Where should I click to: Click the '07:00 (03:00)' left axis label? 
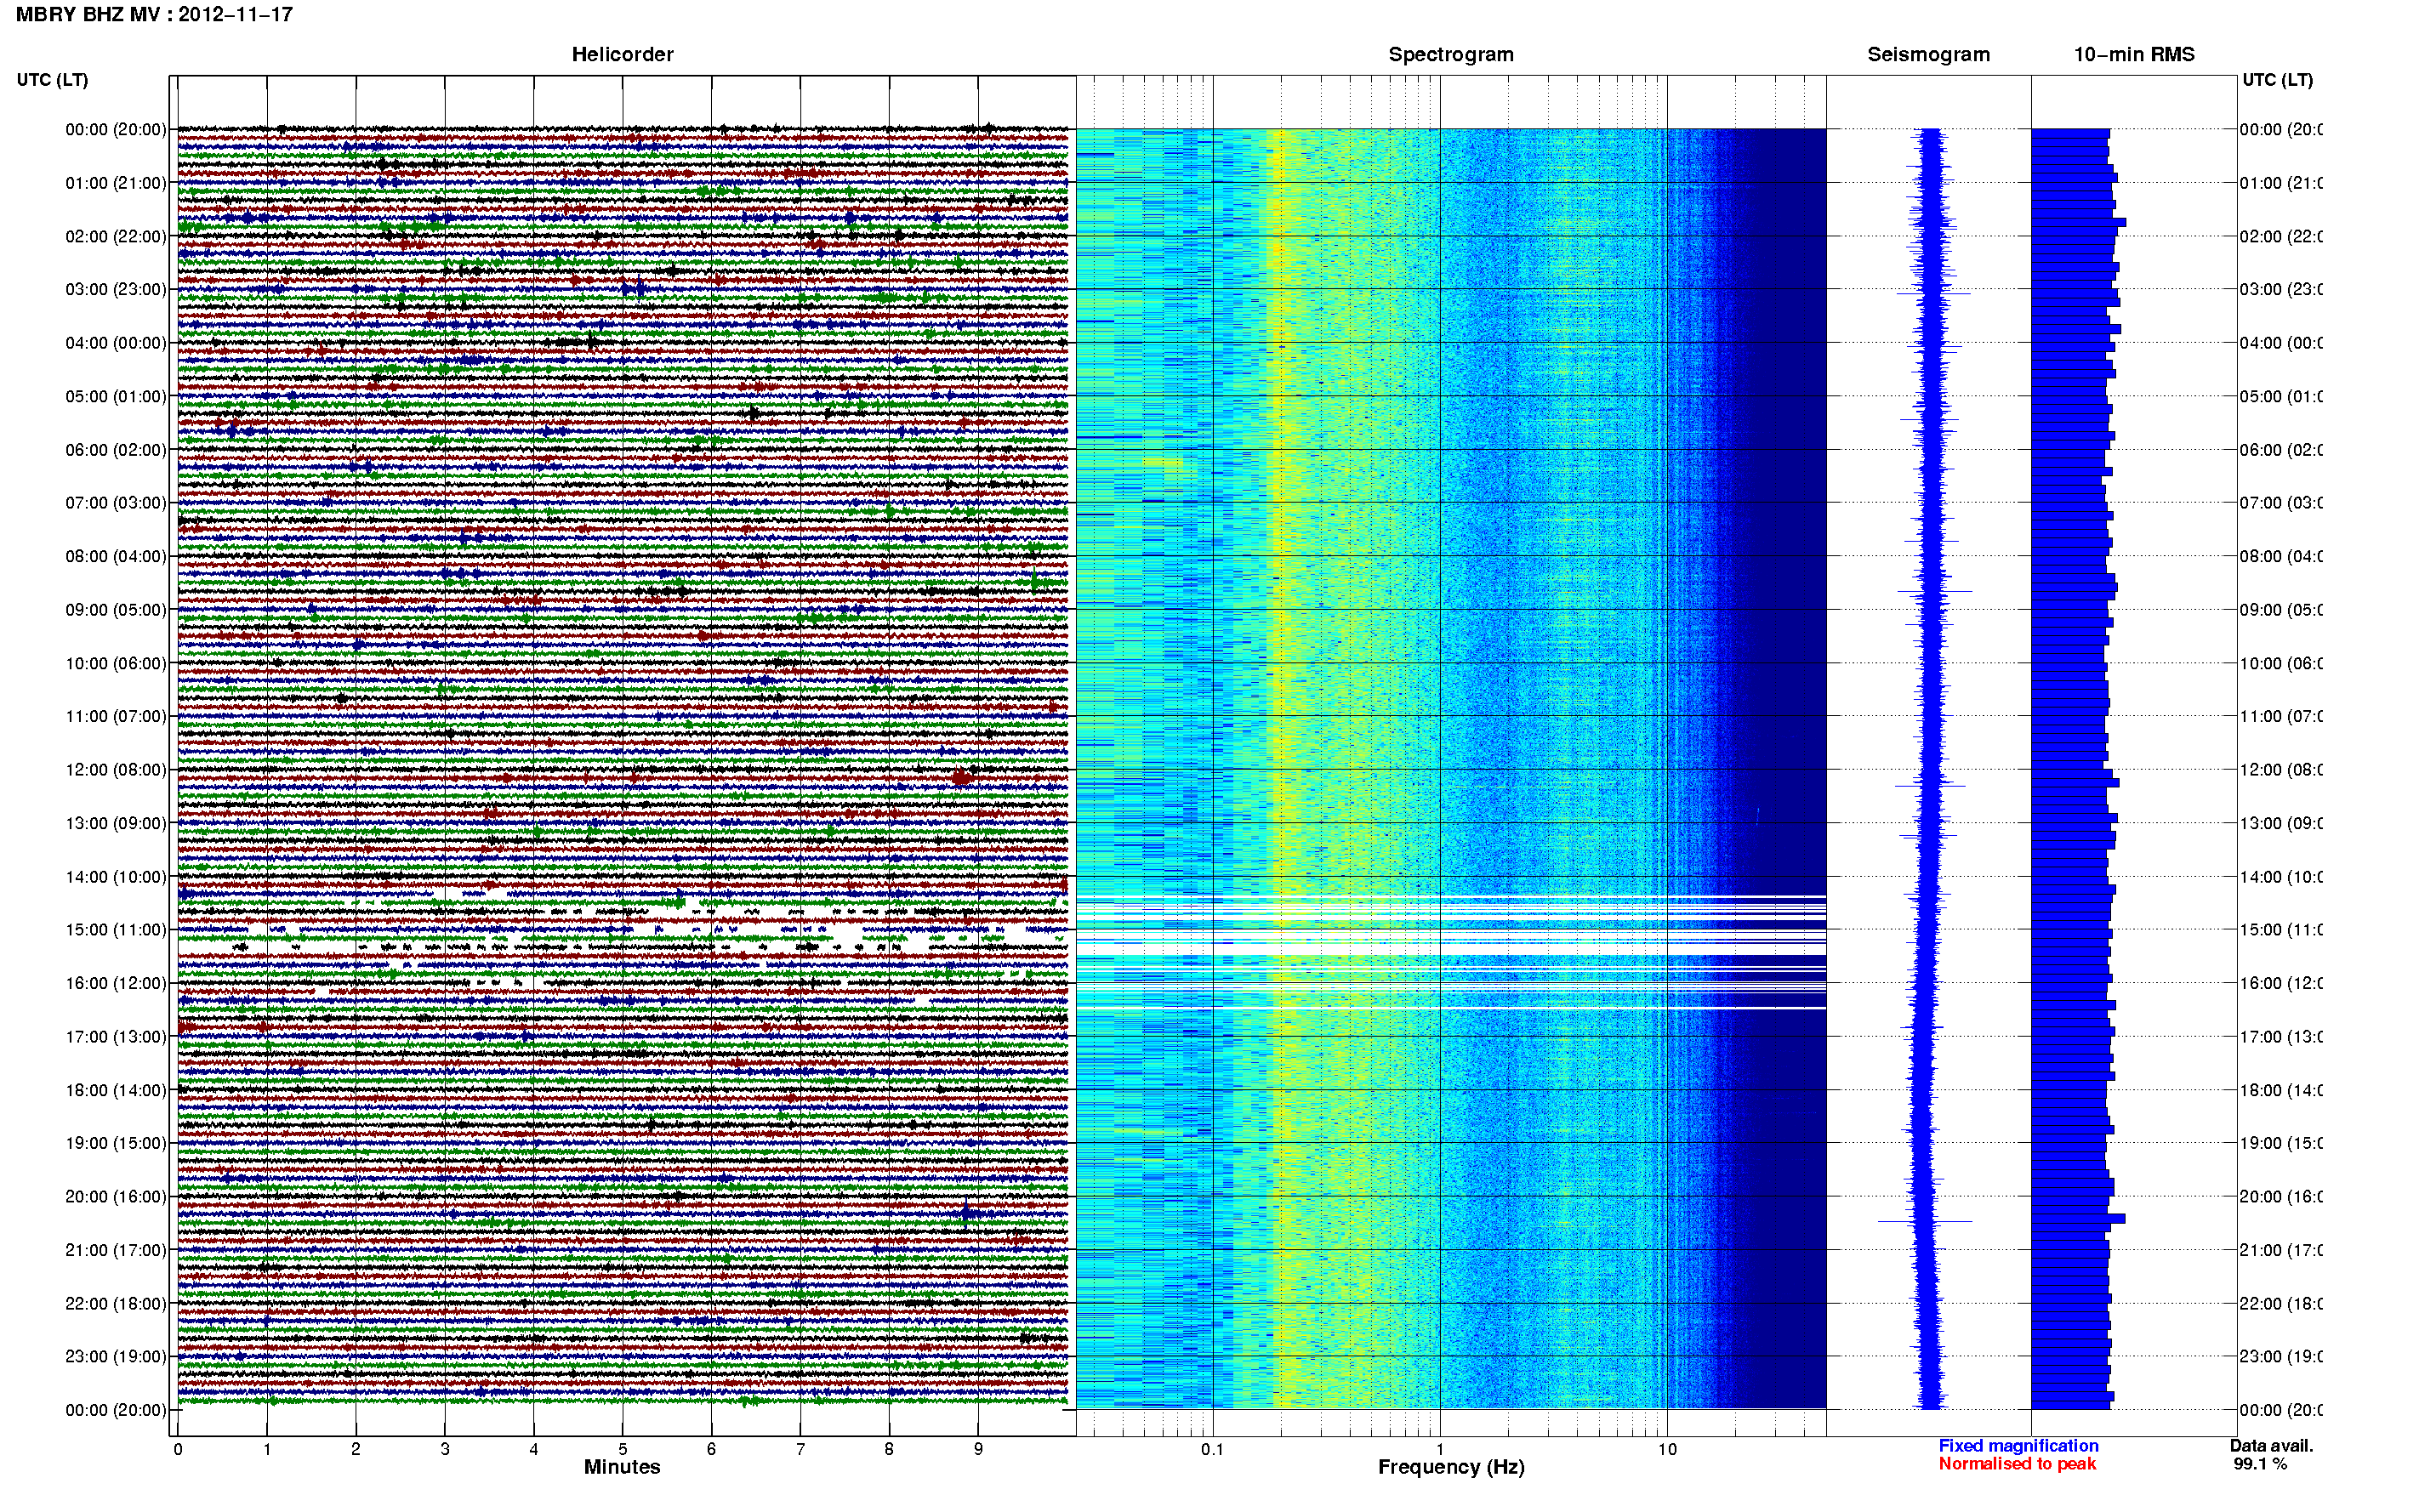[116, 503]
